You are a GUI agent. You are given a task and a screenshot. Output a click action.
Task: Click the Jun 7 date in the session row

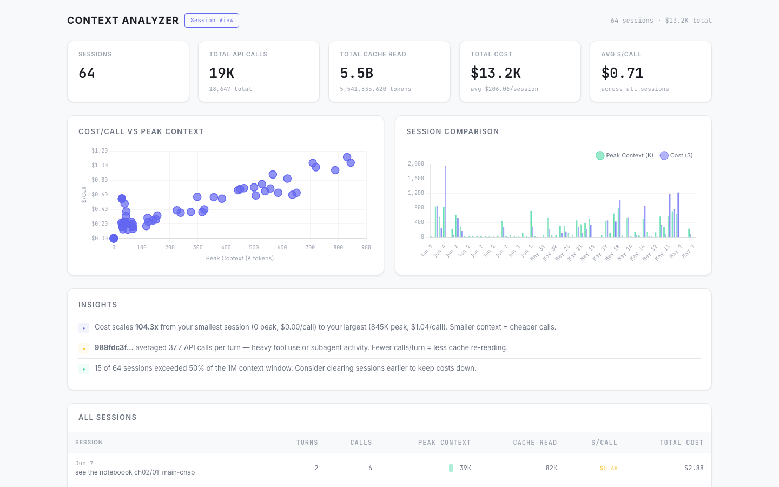click(x=84, y=463)
